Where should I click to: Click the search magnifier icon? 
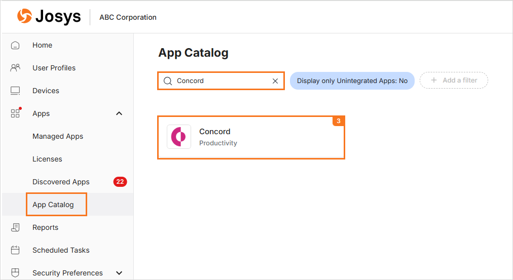pos(168,81)
